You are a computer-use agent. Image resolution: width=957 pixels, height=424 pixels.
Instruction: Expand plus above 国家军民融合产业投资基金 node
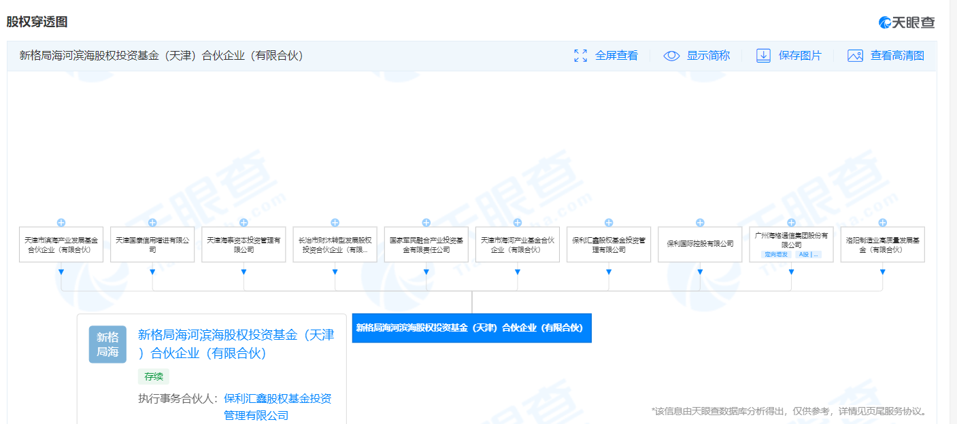tap(426, 222)
